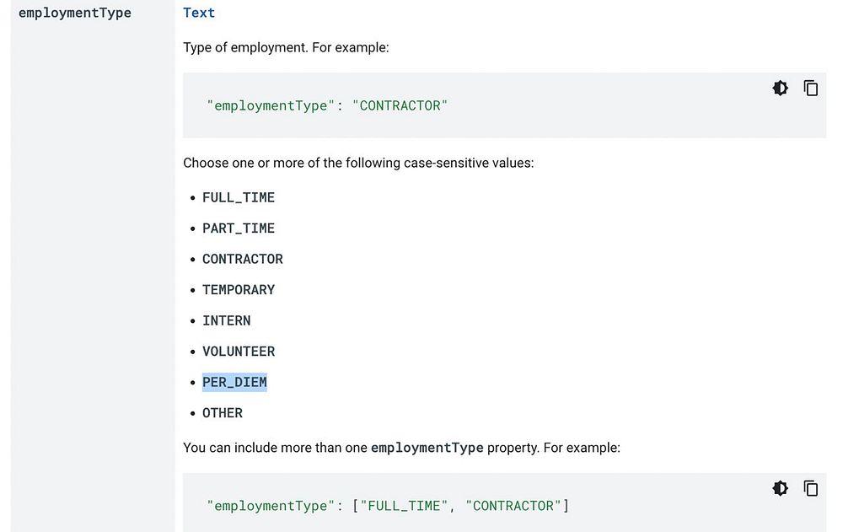The height and width of the screenshot is (532, 843).
Task: Click the employmentType property name in left column
Action: (75, 13)
